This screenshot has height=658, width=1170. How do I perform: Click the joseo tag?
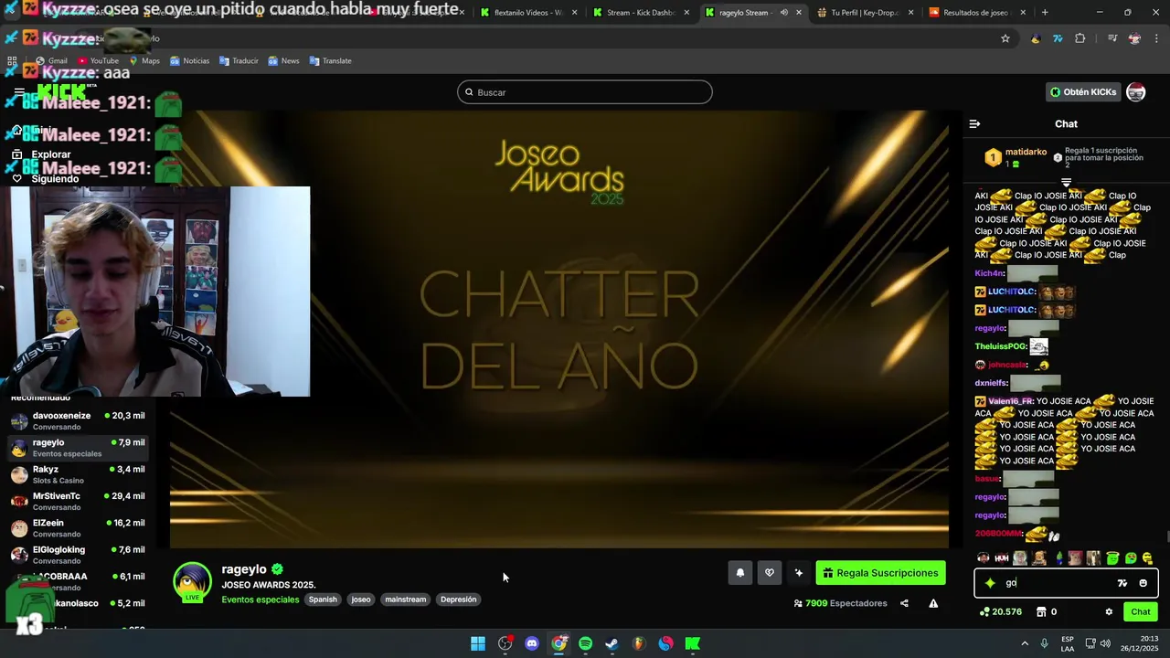pyautogui.click(x=361, y=600)
